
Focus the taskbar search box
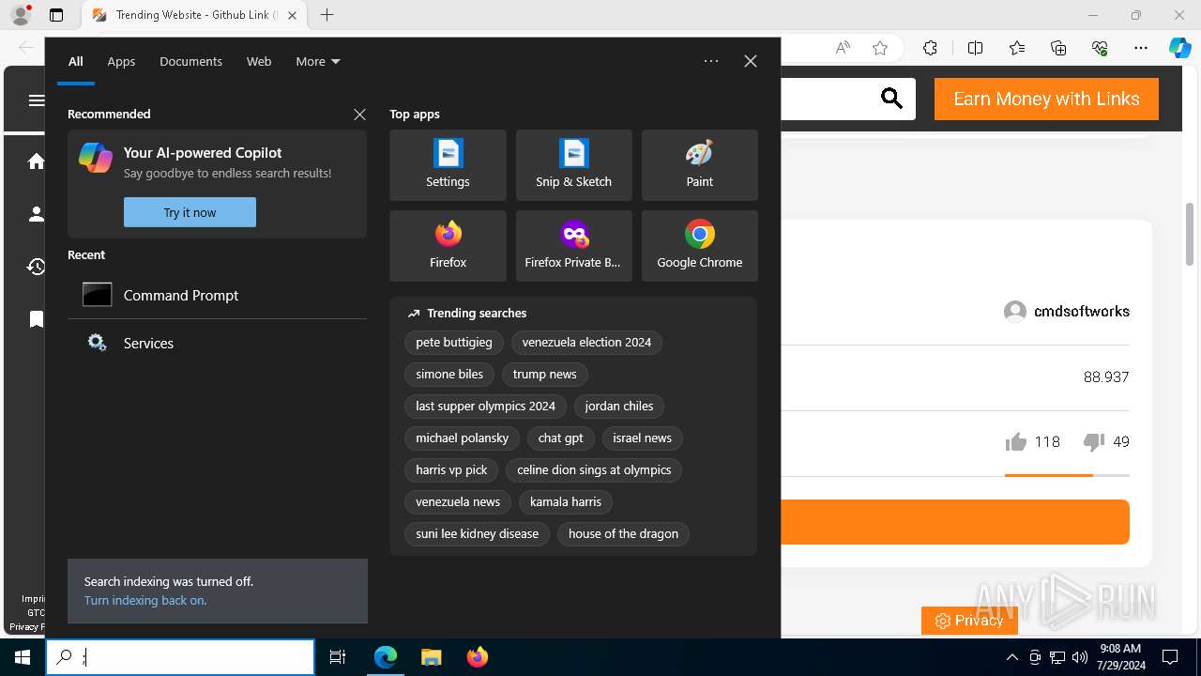pos(180,657)
